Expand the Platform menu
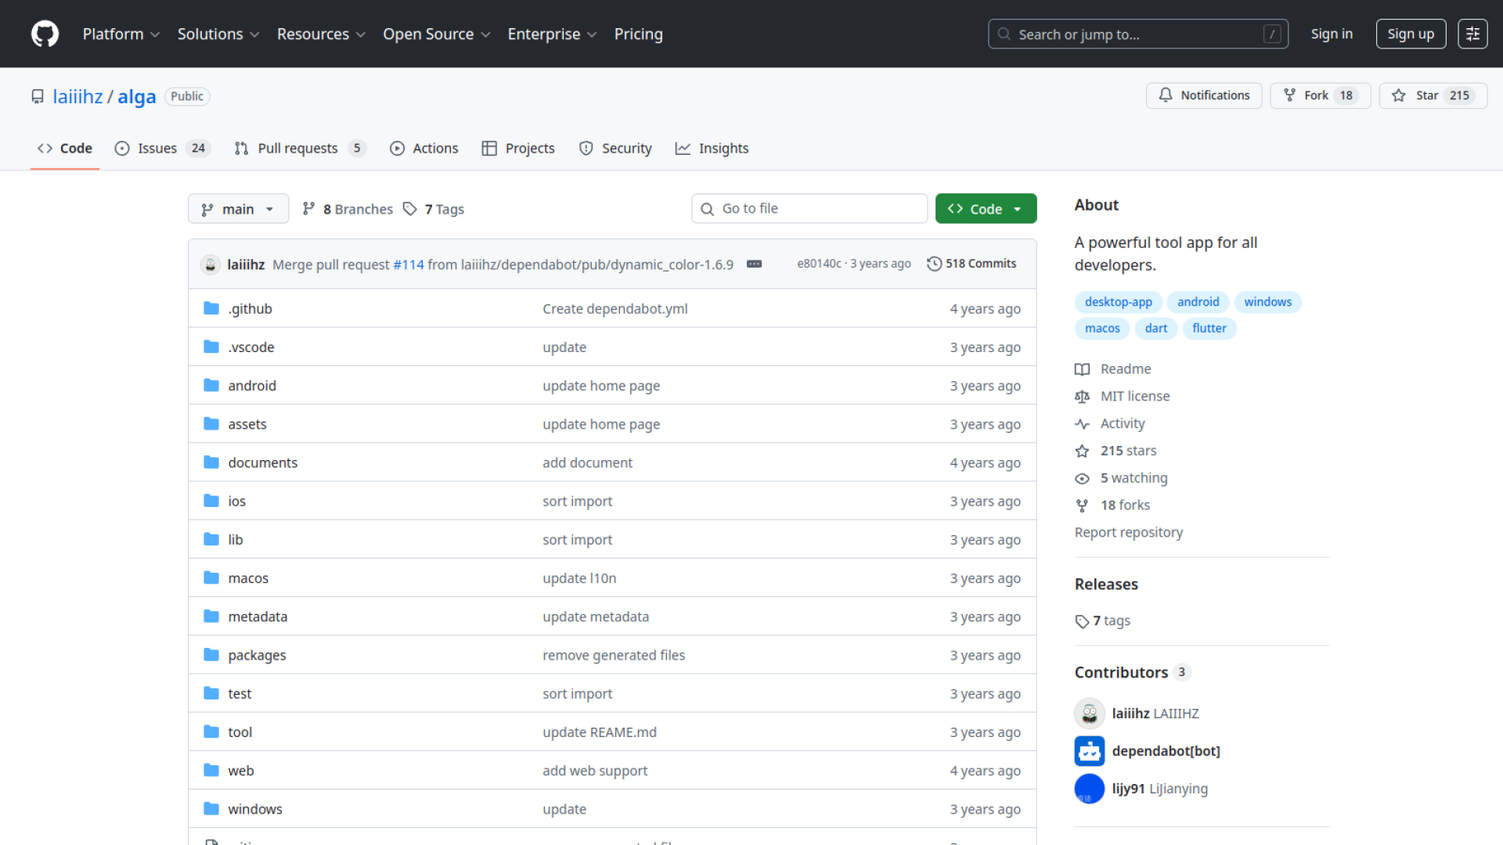Screen dimensions: 1503x845 click(121, 34)
